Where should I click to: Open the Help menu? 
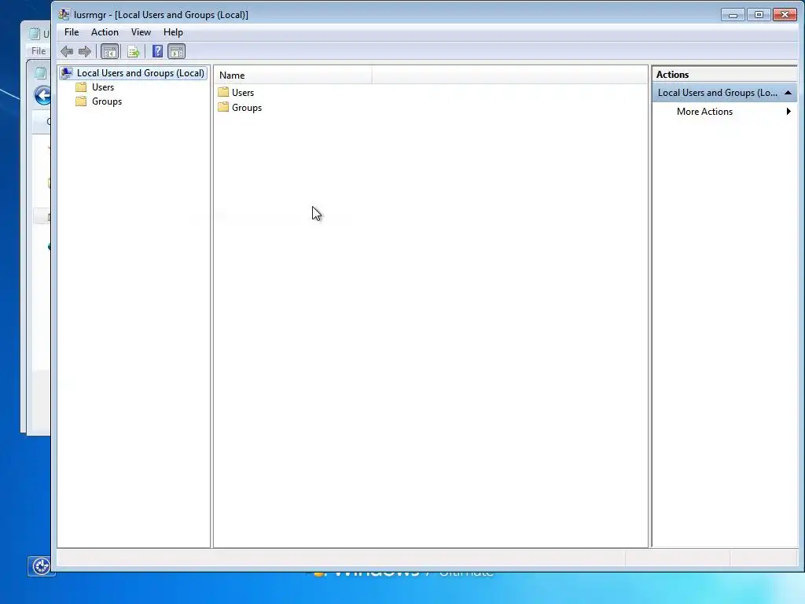(x=173, y=31)
